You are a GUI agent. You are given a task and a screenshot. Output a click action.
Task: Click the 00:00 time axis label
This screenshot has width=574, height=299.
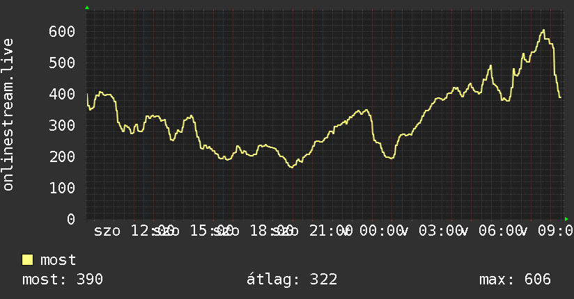[381, 231]
